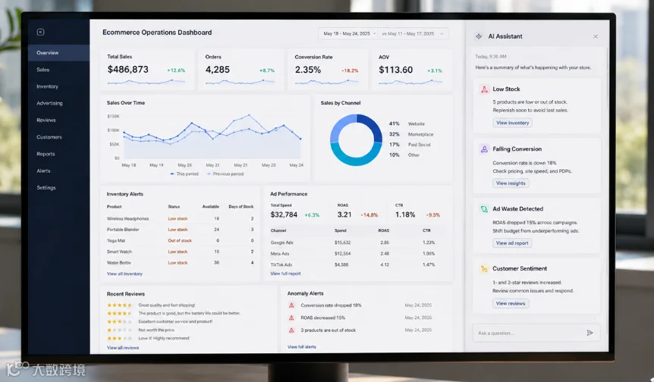The width and height of the screenshot is (654, 382).
Task: Send question with paper plane icon
Action: [x=590, y=333]
